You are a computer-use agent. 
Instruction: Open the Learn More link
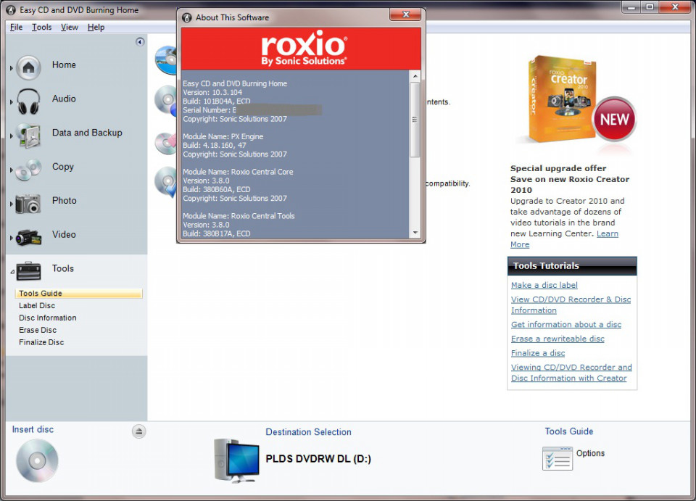pyautogui.click(x=608, y=234)
